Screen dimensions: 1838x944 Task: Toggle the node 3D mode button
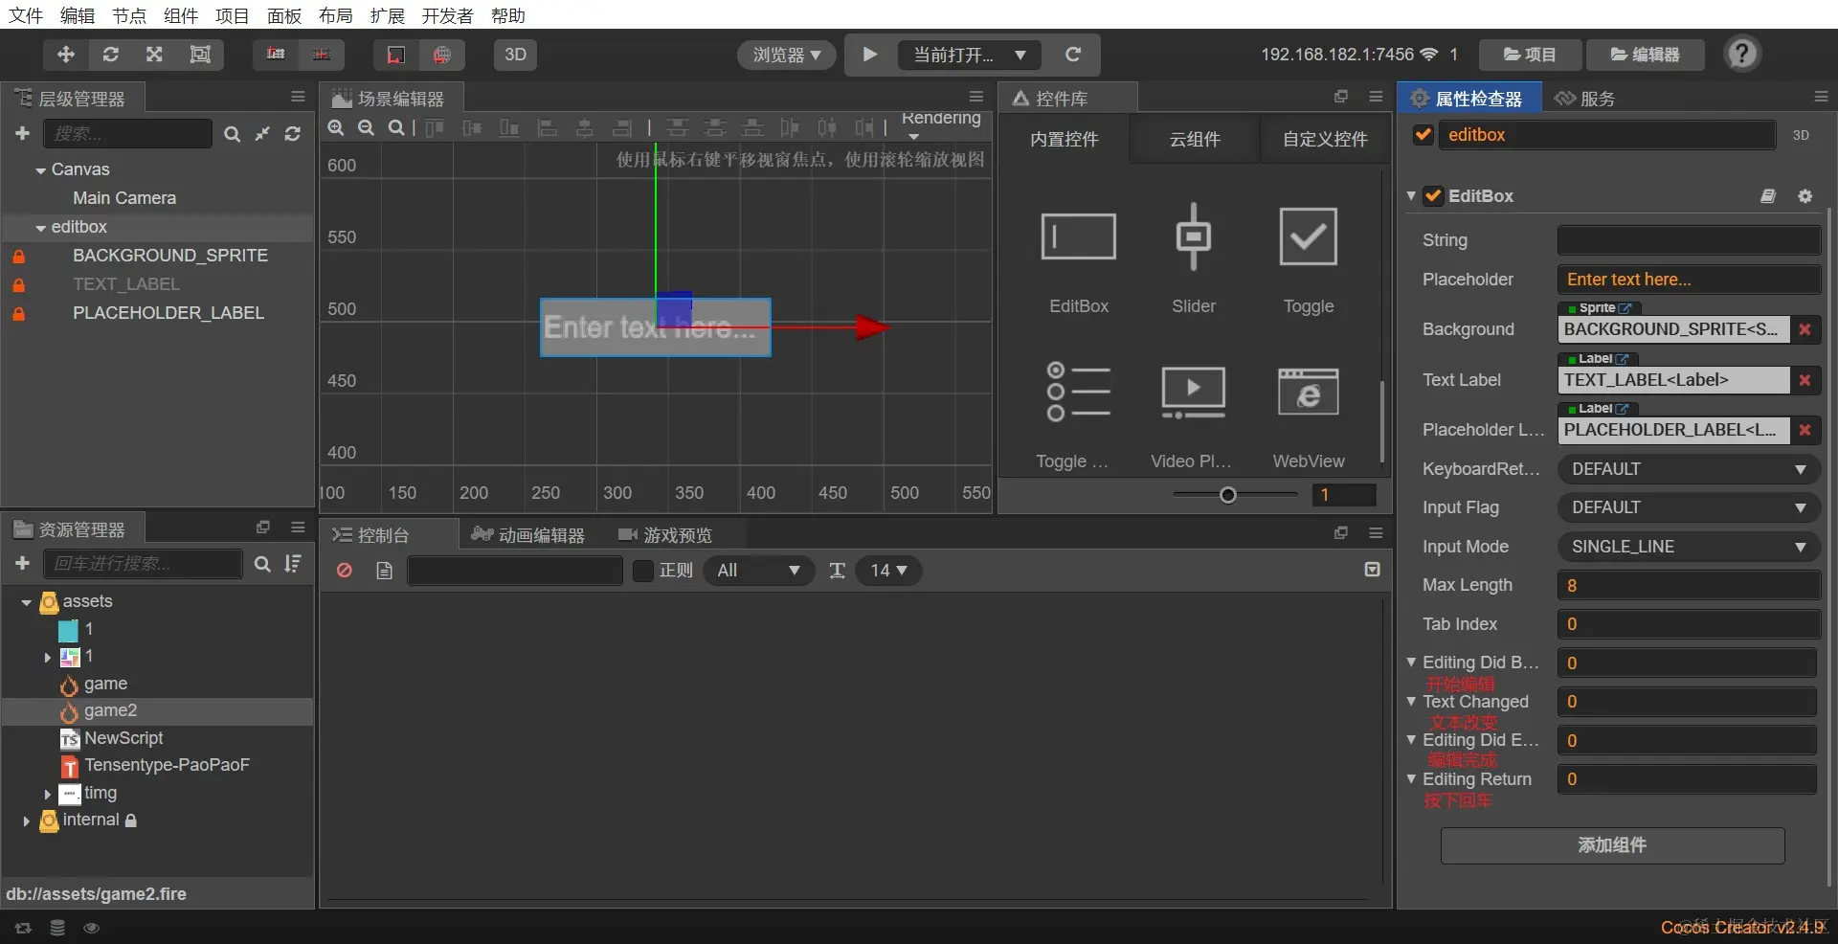coord(1801,135)
